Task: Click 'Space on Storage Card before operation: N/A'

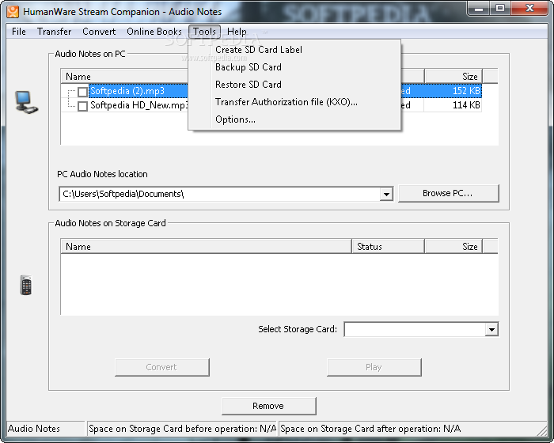Action: coord(182,429)
